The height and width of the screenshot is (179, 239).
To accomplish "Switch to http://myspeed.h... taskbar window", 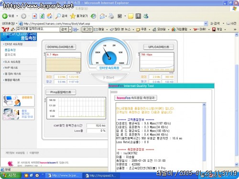I will pyautogui.click(x=101, y=176).
